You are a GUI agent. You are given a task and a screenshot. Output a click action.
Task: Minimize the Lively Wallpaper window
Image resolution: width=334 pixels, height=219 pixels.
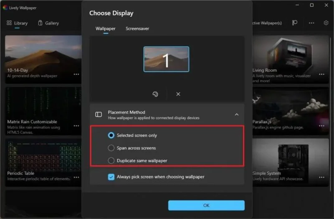[x=297, y=5]
